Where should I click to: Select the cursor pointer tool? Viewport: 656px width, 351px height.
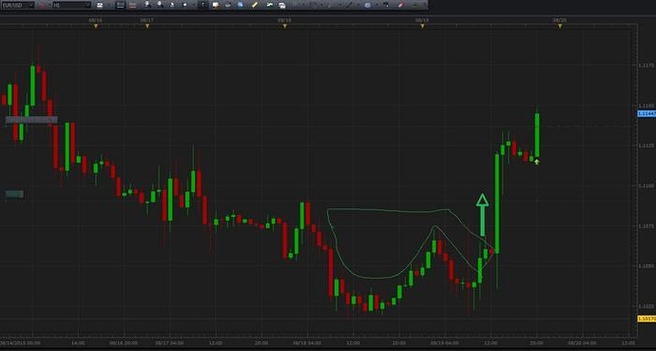click(x=203, y=5)
